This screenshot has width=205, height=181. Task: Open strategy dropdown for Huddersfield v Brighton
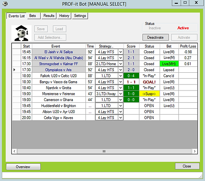(120, 106)
